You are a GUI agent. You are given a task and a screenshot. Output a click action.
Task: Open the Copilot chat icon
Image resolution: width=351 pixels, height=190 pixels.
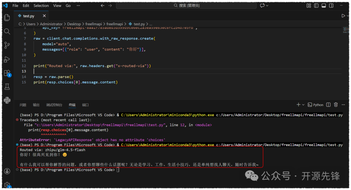(x=262, y=6)
